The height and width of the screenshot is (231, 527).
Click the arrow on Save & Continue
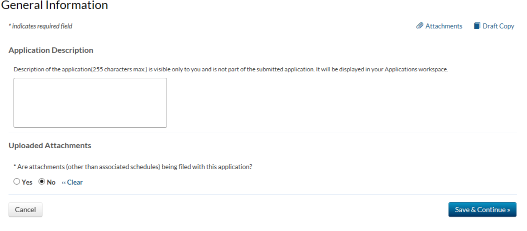tap(508, 210)
